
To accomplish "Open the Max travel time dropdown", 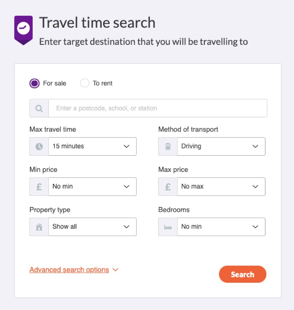I will 92,146.
